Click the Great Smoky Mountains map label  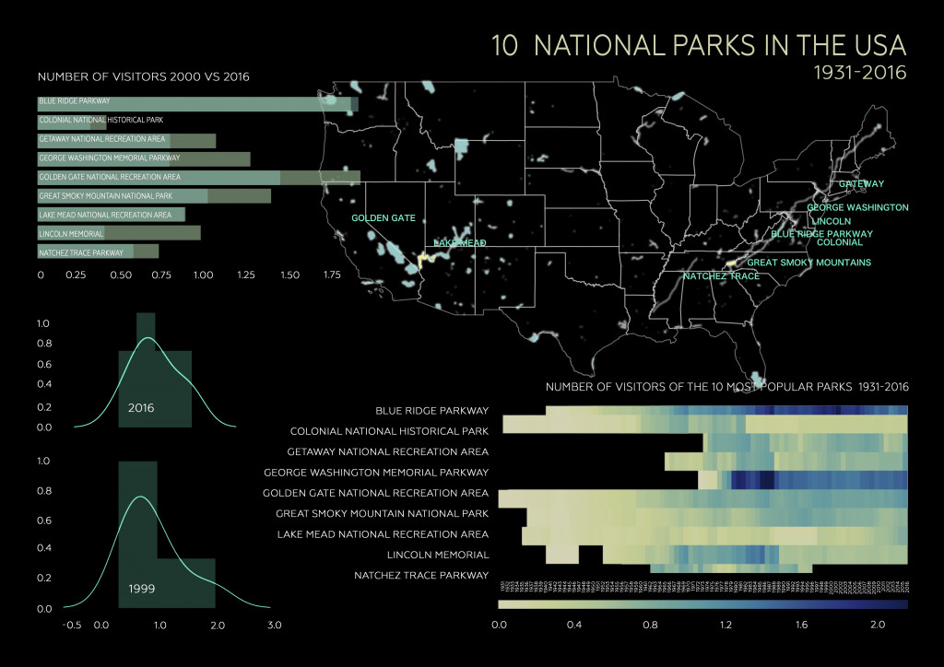[808, 263]
